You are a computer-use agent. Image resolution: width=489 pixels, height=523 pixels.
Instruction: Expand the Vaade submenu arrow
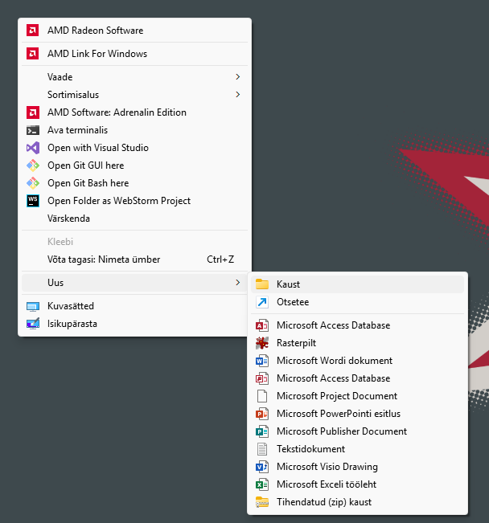(x=237, y=77)
